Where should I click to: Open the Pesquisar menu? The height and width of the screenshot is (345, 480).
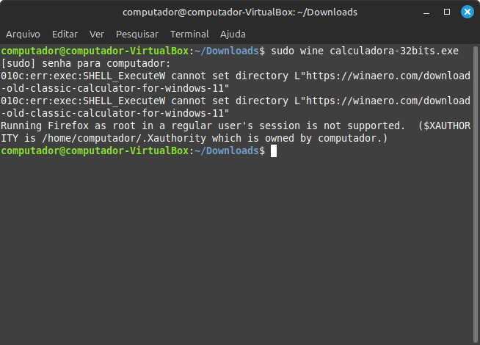point(137,34)
